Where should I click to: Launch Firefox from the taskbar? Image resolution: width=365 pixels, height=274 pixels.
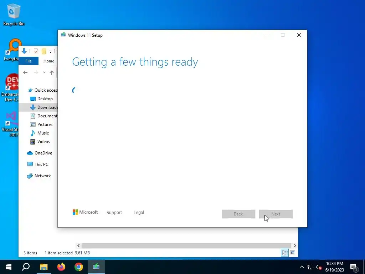coord(61,267)
